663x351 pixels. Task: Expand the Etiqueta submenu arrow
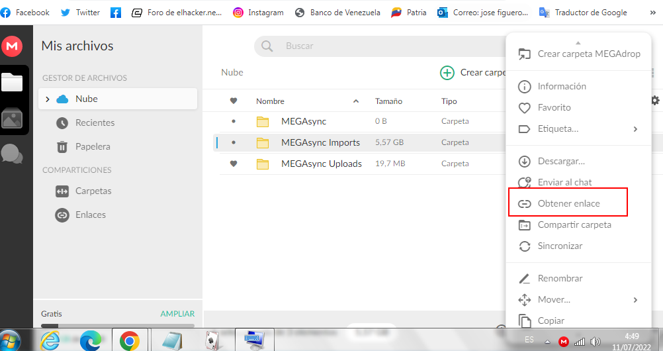635,129
